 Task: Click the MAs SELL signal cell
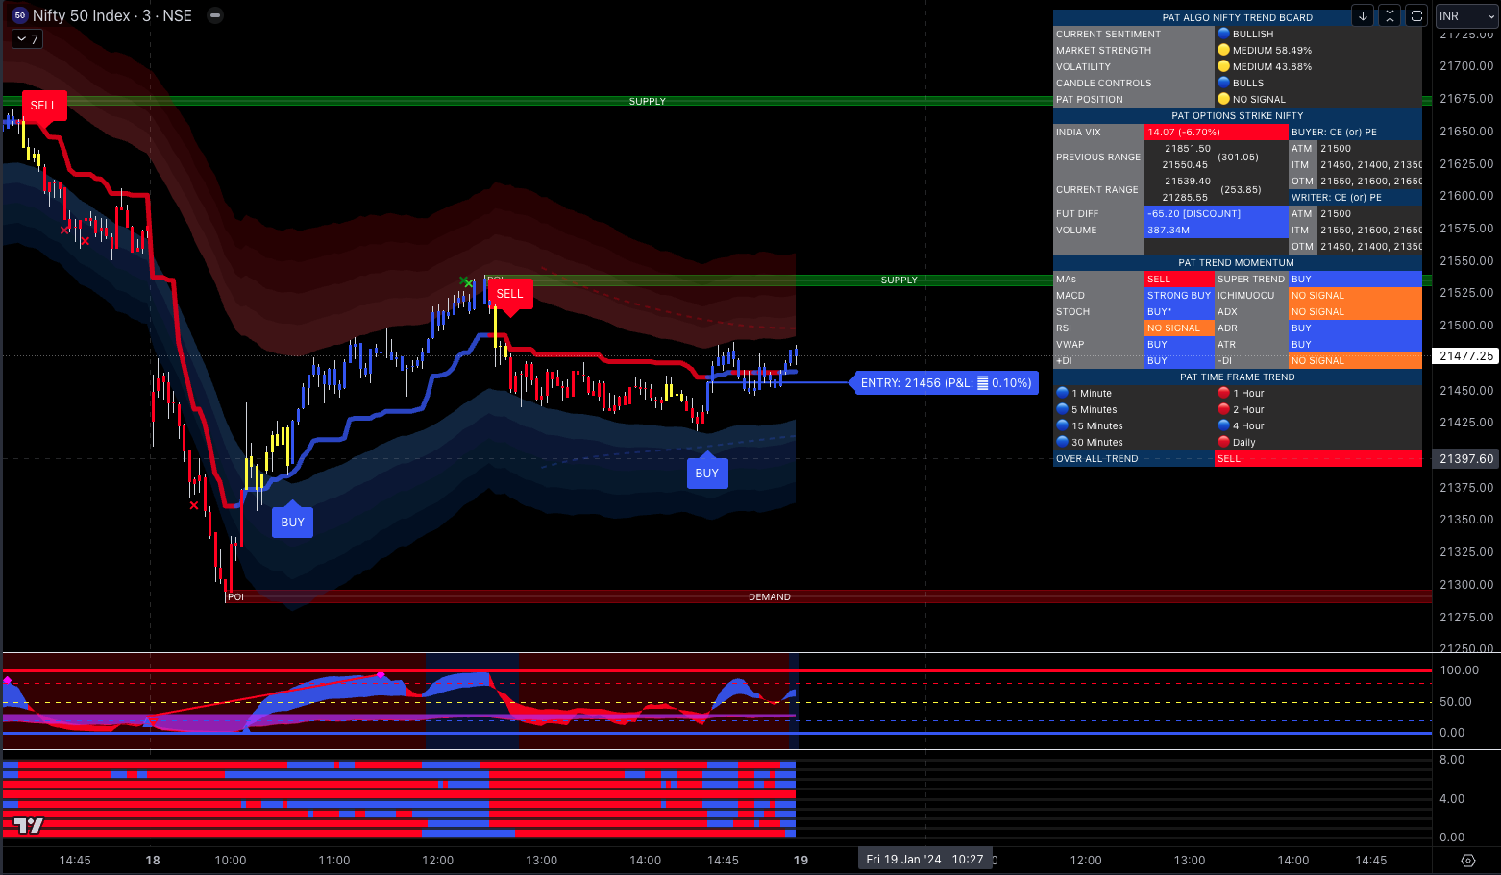pyautogui.click(x=1179, y=280)
